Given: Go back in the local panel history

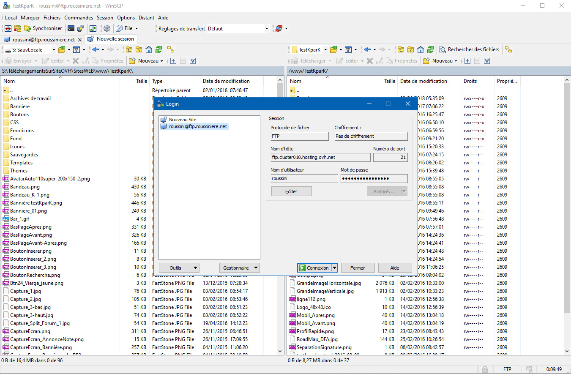Looking at the screenshot, I should point(96,49).
